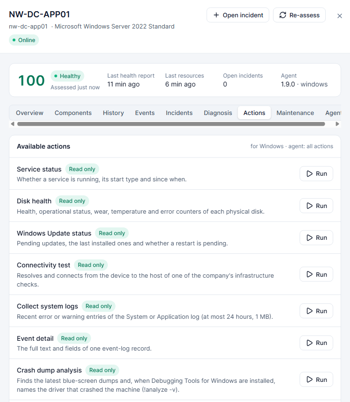Click the health score 100

31,80
